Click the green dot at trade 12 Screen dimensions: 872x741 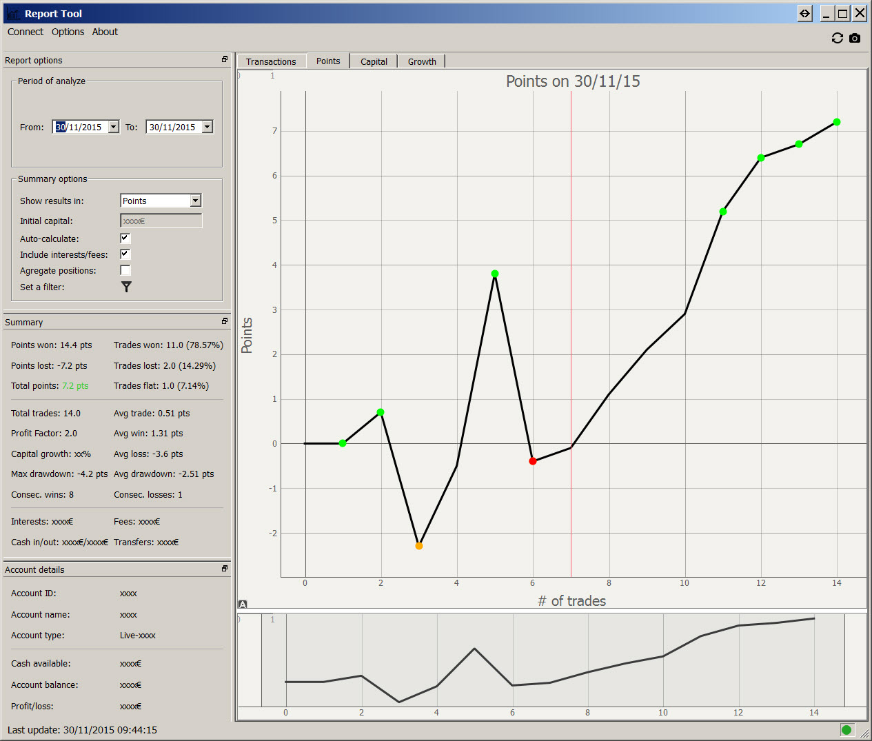tap(761, 158)
